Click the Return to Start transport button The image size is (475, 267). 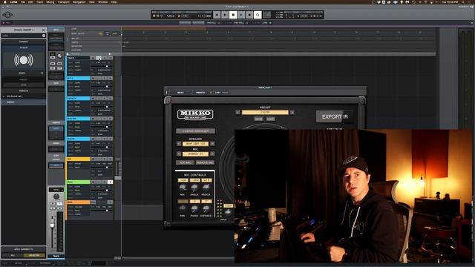[x=217, y=15]
